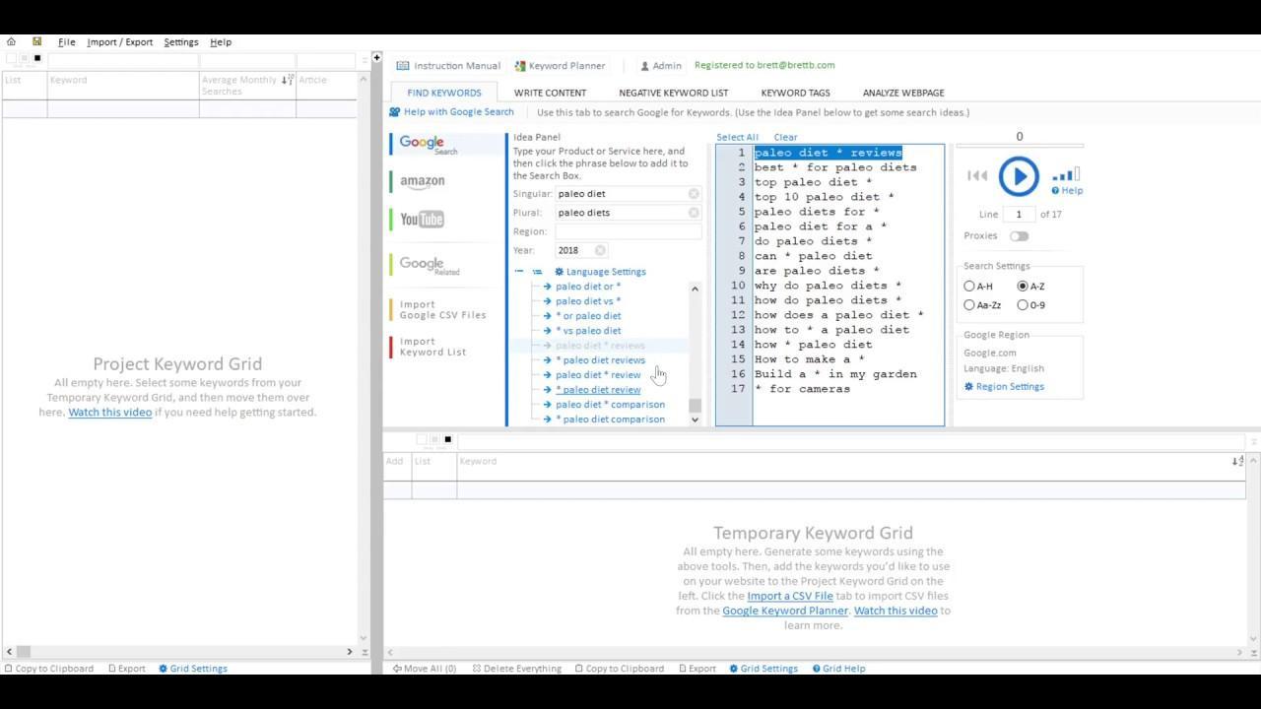Viewport: 1261px width, 709px height.
Task: Open Help beneath the speed bars
Action: pyautogui.click(x=1067, y=191)
